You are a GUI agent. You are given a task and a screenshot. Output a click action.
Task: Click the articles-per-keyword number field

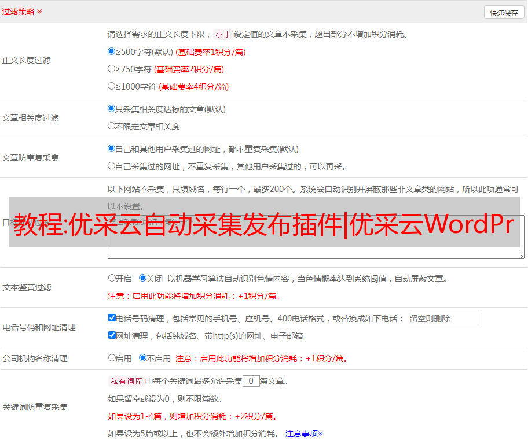coord(251,381)
